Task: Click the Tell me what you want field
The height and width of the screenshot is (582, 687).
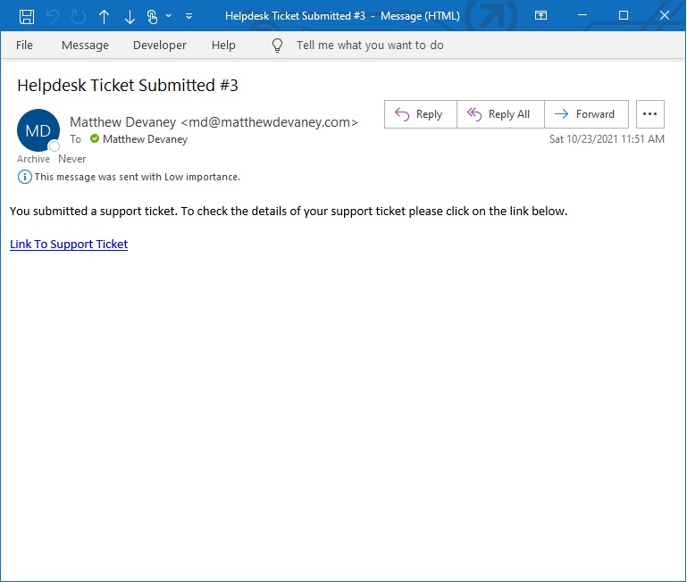Action: (x=370, y=46)
